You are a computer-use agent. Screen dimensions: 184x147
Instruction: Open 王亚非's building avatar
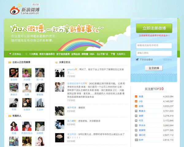point(40,103)
